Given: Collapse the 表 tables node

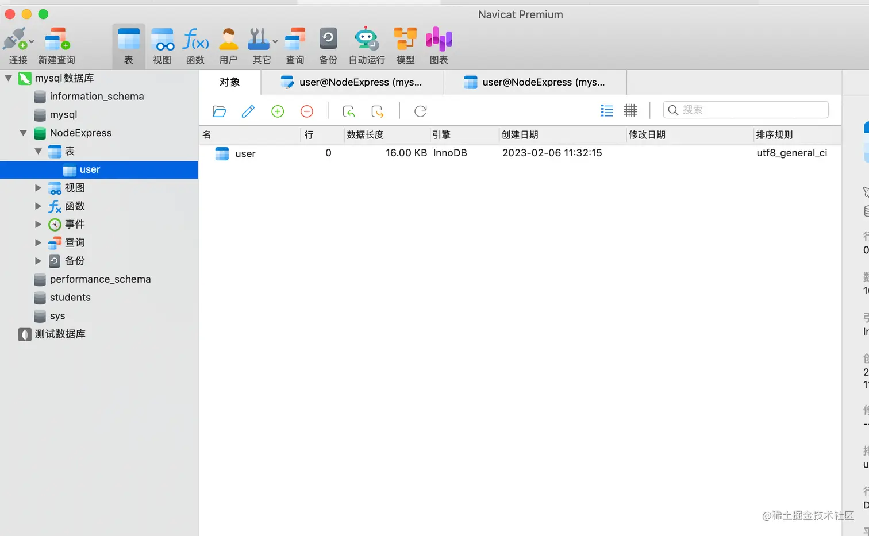Looking at the screenshot, I should click(39, 152).
